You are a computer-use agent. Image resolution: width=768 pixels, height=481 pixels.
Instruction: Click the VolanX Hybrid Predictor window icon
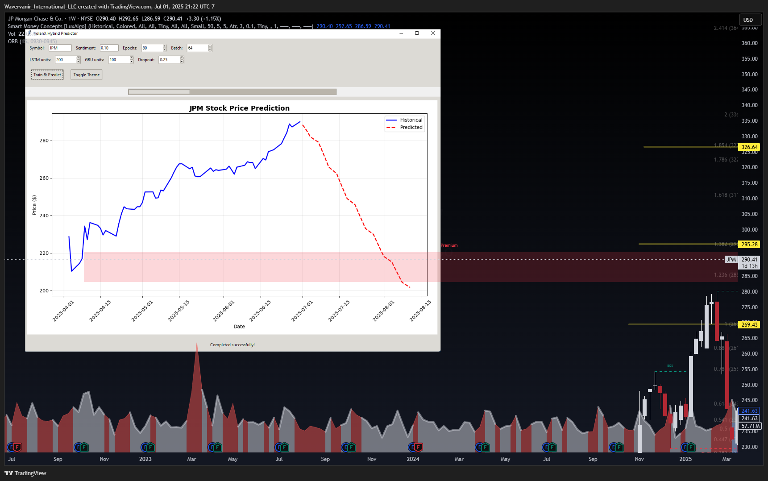29,33
